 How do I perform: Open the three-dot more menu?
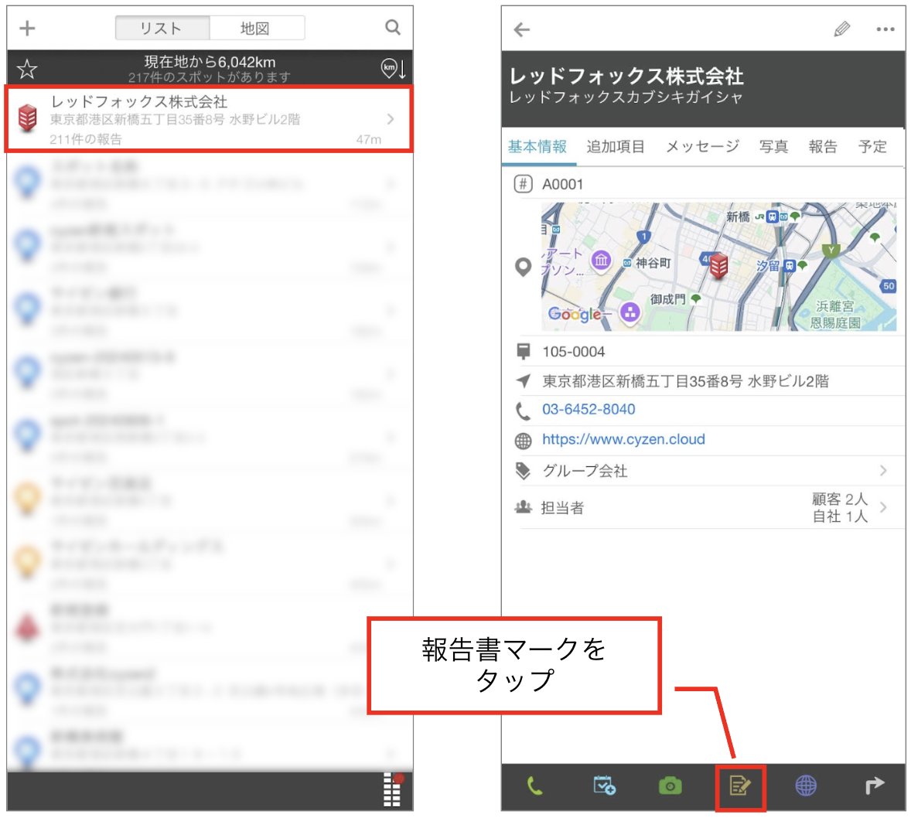pyautogui.click(x=885, y=29)
